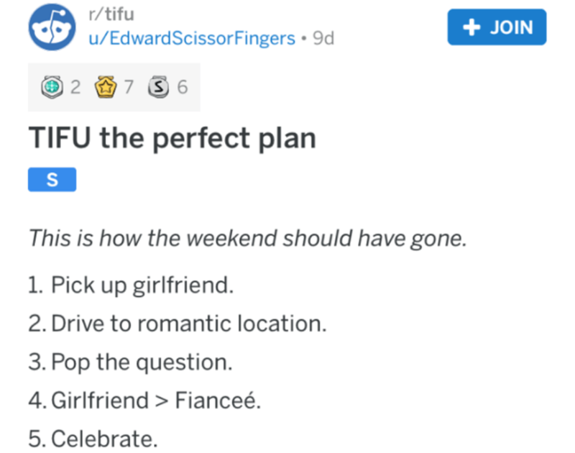The image size is (575, 453).
Task: Open u/EdwardScissorFingers user profile
Action: point(189,38)
